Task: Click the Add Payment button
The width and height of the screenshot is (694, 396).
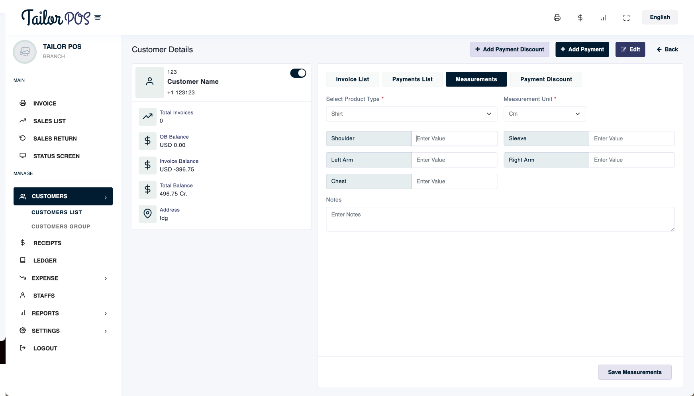Action: coord(582,49)
